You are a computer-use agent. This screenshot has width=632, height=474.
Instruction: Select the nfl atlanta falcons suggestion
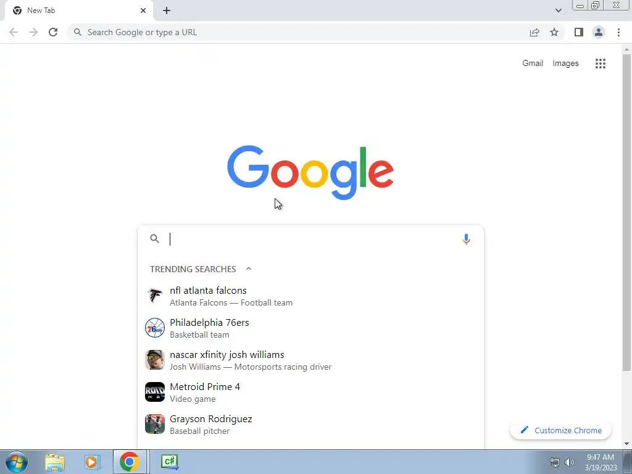point(310,296)
